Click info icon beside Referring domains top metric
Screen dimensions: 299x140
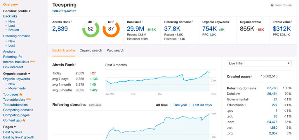(x=192, y=21)
